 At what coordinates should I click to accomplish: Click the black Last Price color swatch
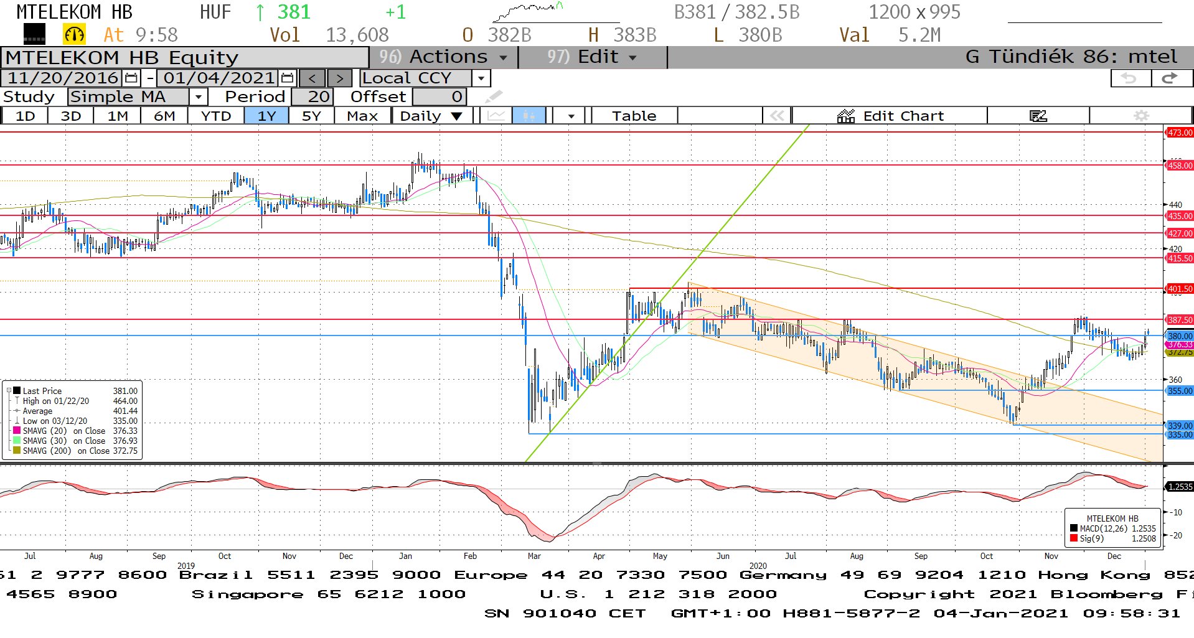pyautogui.click(x=17, y=391)
